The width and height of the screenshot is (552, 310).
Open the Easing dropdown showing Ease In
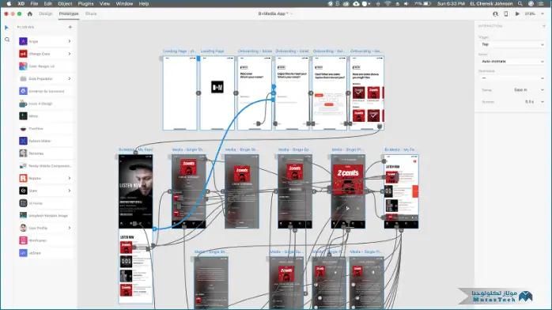(x=528, y=90)
